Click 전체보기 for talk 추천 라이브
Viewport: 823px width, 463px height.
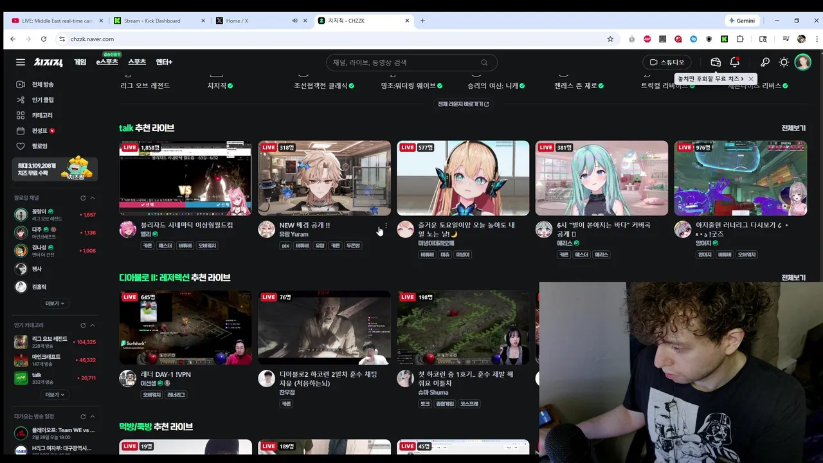click(x=793, y=128)
